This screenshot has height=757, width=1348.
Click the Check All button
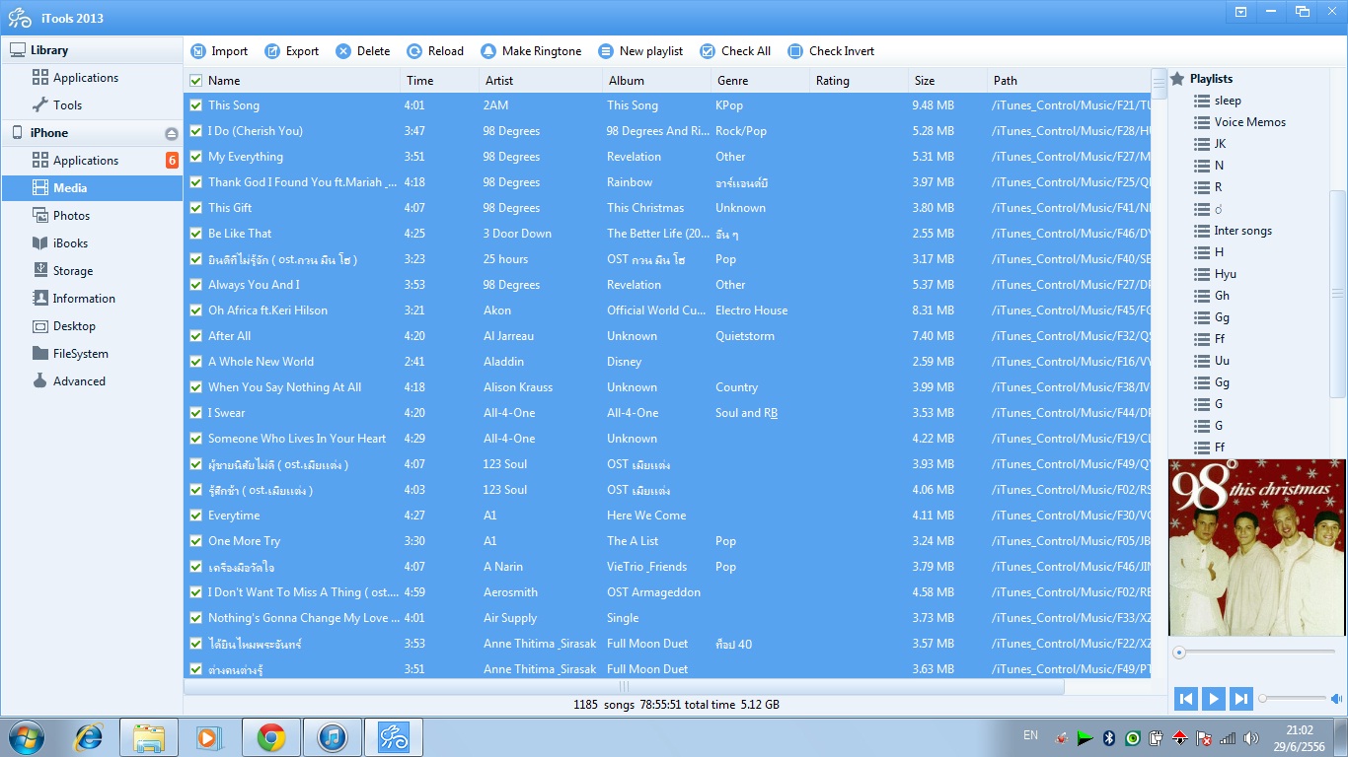pyautogui.click(x=735, y=51)
